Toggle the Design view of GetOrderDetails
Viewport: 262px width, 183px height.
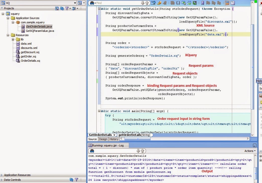point(103,139)
